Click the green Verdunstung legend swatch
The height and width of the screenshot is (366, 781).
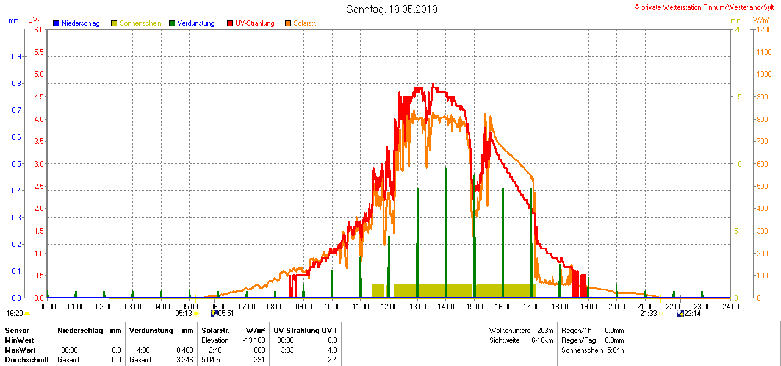(172, 23)
